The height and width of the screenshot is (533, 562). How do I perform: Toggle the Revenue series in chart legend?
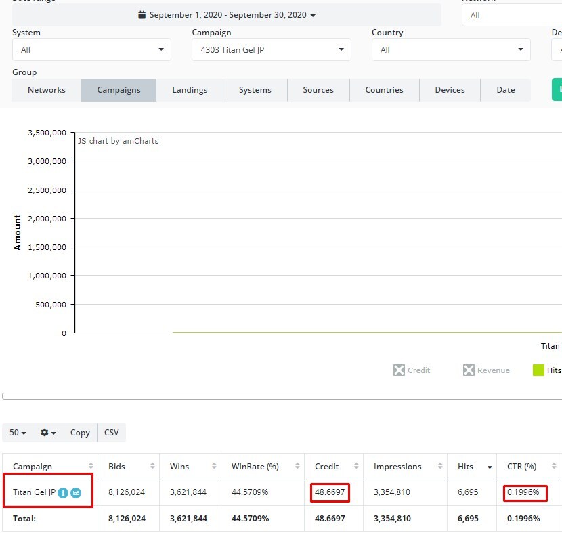click(486, 370)
